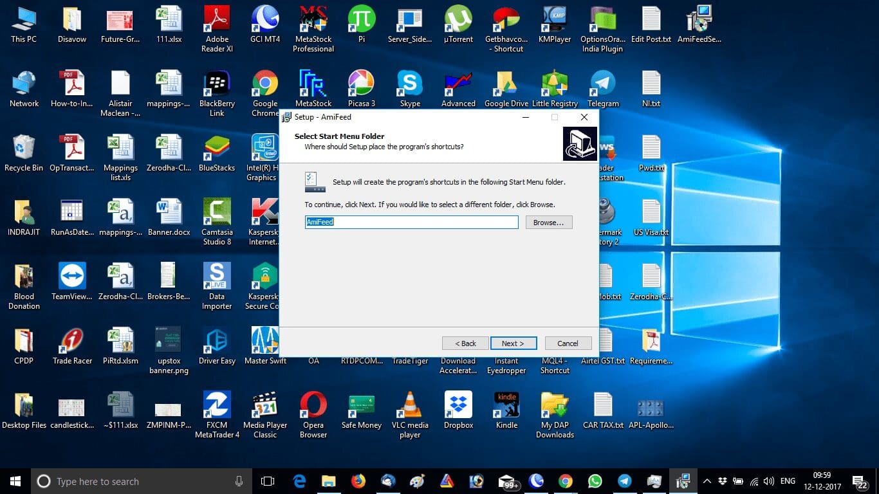Image resolution: width=879 pixels, height=494 pixels.
Task: Select the Safe Money desktop icon
Action: click(x=362, y=410)
